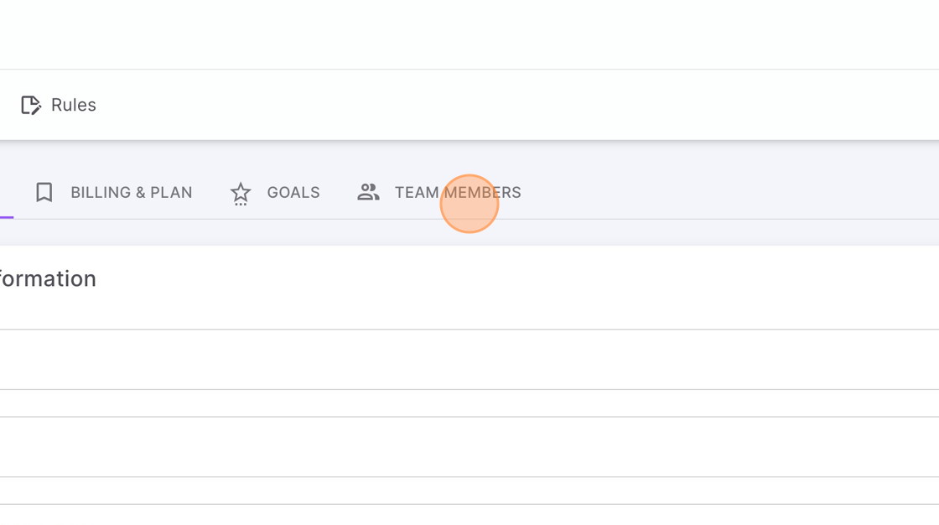The image size is (939, 525).
Task: Click the purple active tab underline
Action: (7, 217)
